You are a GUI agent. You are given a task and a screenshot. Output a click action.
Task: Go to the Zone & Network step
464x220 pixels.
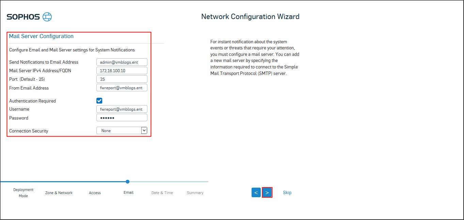coord(59,193)
